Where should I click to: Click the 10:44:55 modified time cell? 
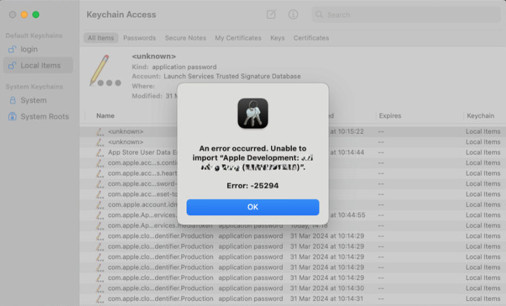click(x=347, y=214)
